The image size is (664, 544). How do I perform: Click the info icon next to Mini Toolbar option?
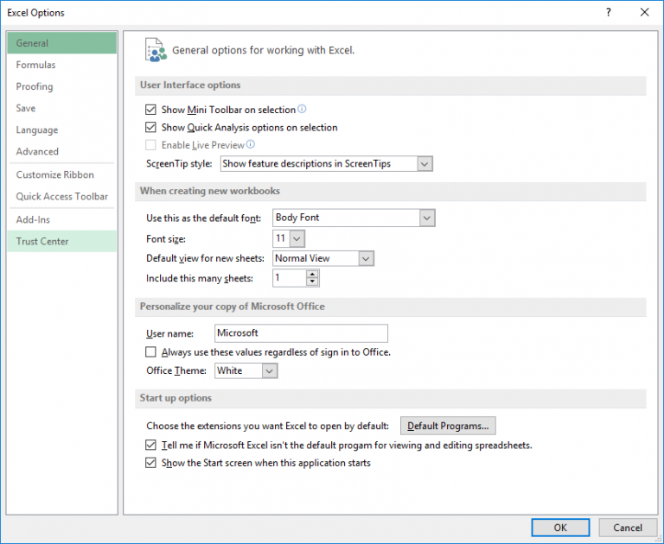[302, 109]
